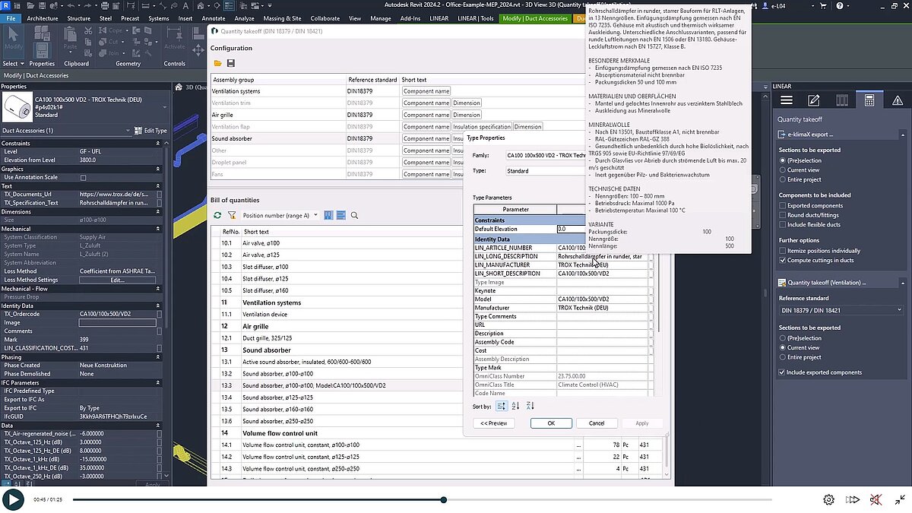Click Cancel in Type Properties dialog
Image resolution: width=912 pixels, height=513 pixels.
coord(597,423)
